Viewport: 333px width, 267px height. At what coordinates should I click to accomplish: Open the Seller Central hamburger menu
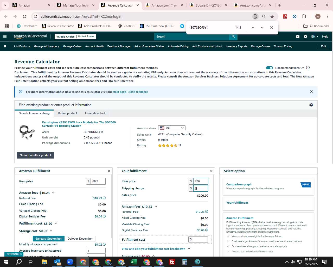pos(5,37)
